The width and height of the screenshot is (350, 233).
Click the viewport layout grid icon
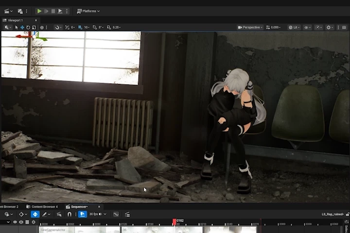[344, 27]
